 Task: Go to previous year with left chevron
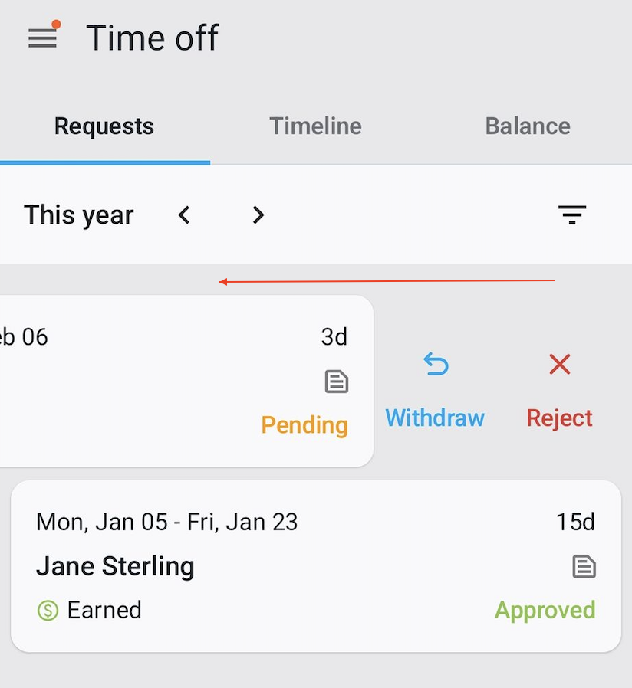coord(184,215)
